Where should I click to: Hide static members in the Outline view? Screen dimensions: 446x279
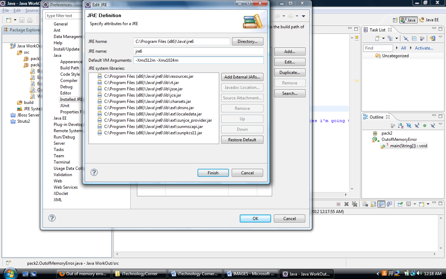click(x=417, y=126)
